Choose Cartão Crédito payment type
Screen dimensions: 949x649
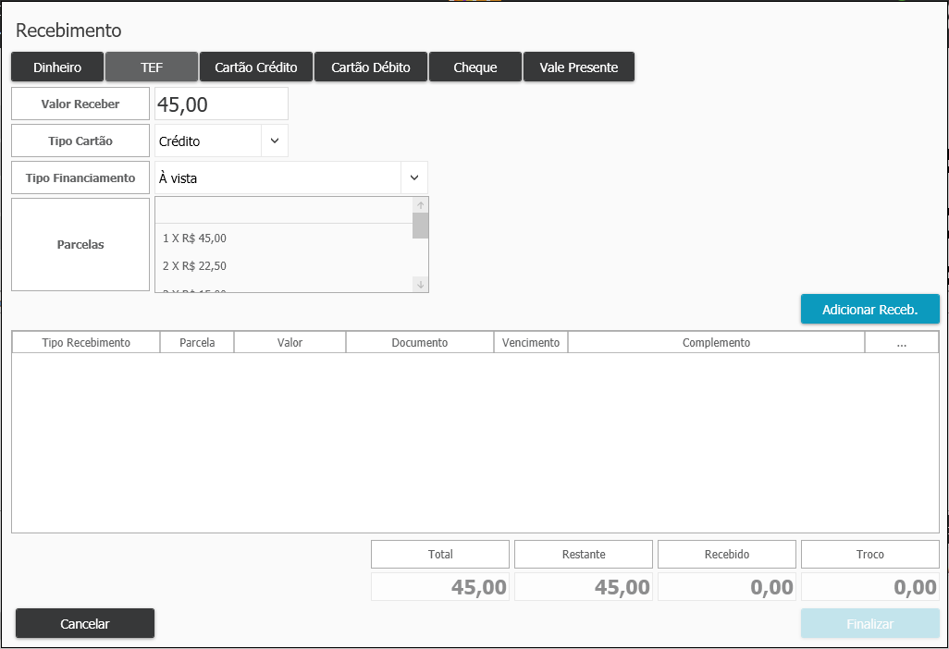256,67
